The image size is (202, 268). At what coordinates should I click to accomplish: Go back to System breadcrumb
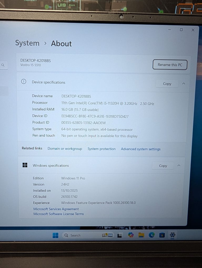click(x=27, y=43)
